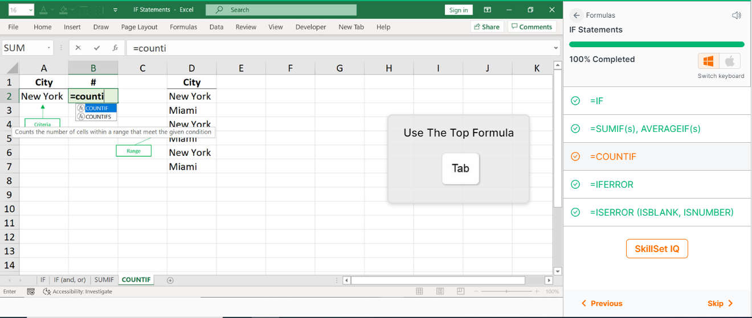Click the macro recording status icon
This screenshot has height=318, width=752.
(x=31, y=291)
